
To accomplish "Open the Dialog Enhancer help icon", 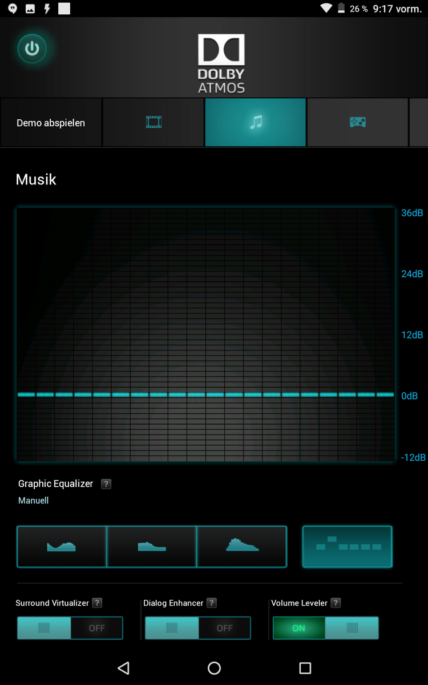I will coord(212,603).
